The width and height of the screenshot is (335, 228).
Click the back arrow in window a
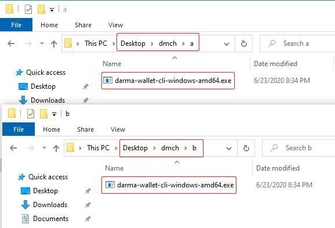(11, 44)
